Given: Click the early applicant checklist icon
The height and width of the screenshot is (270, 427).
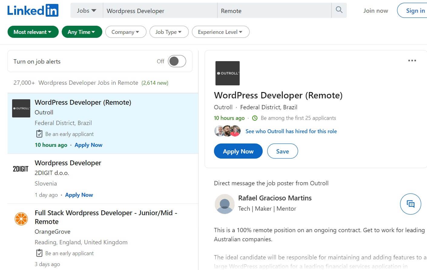Looking at the screenshot, I should click(x=39, y=133).
